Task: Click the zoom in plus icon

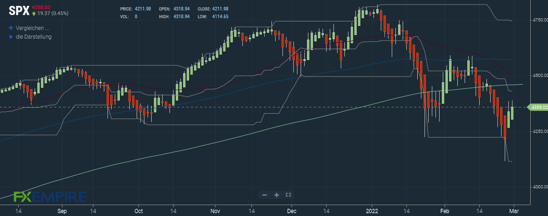Action: click(x=277, y=195)
